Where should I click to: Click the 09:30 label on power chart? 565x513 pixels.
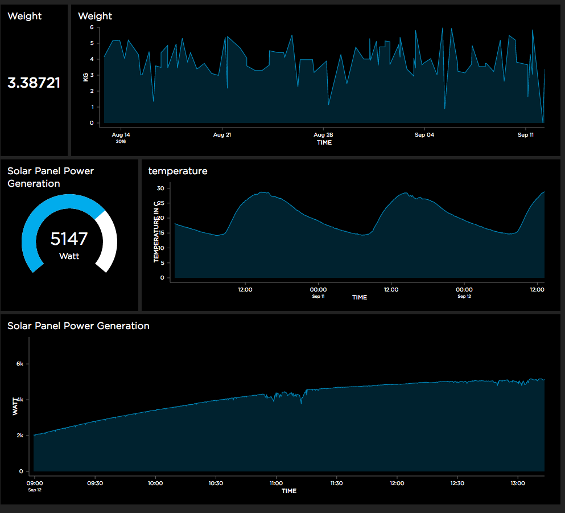pyautogui.click(x=95, y=483)
